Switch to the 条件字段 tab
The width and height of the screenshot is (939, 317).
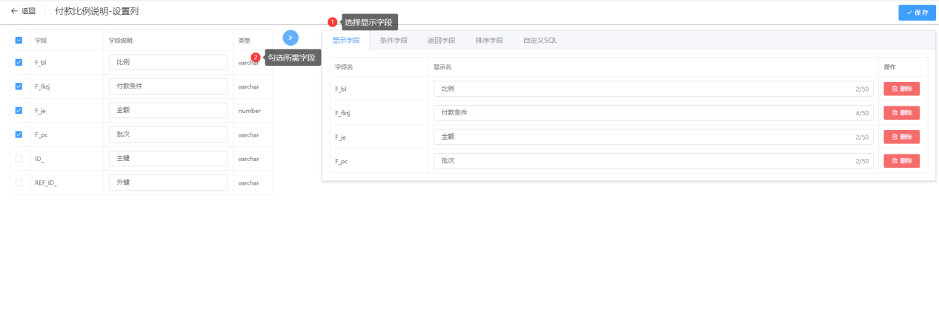pos(394,41)
